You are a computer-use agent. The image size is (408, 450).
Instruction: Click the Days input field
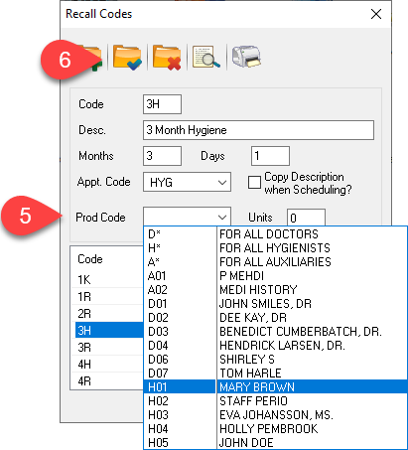point(270,156)
